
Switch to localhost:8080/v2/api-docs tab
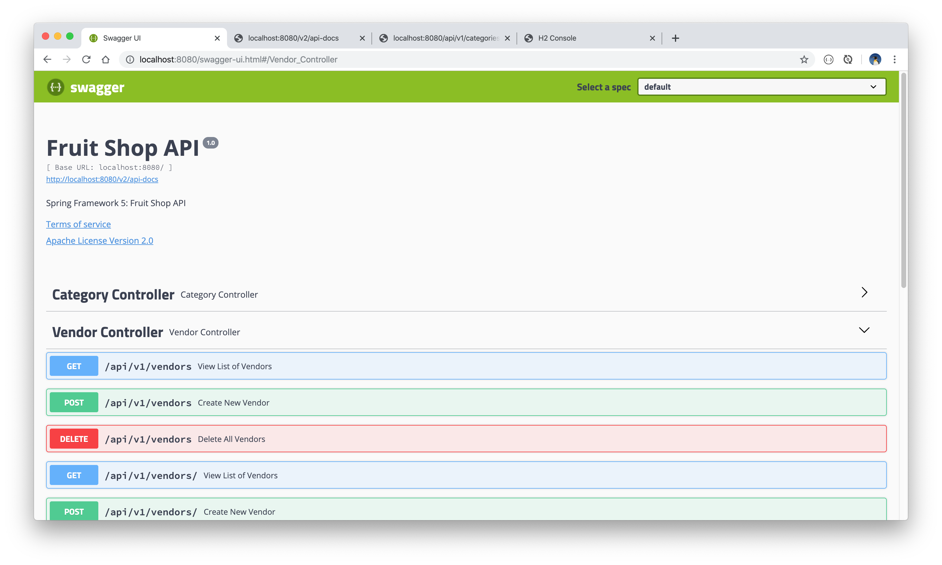click(x=293, y=38)
